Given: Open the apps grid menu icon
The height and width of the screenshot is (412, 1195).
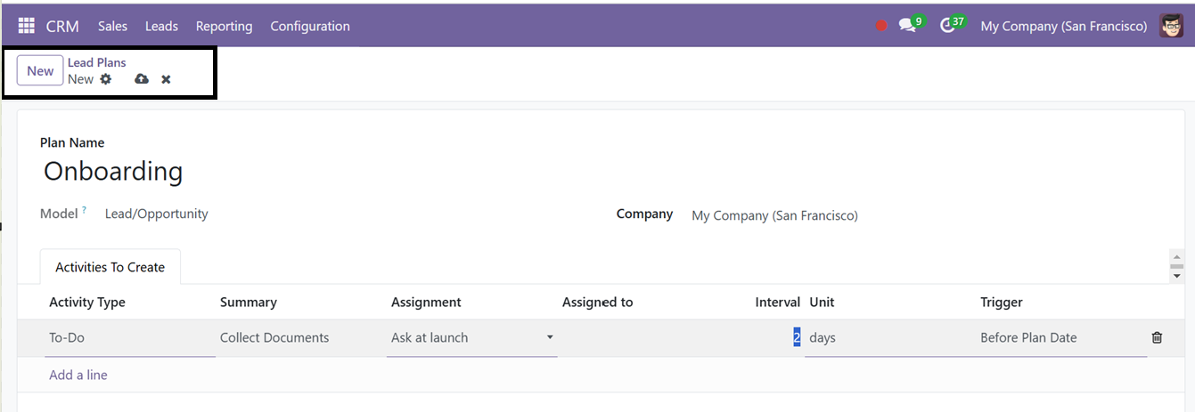Looking at the screenshot, I should tap(27, 26).
